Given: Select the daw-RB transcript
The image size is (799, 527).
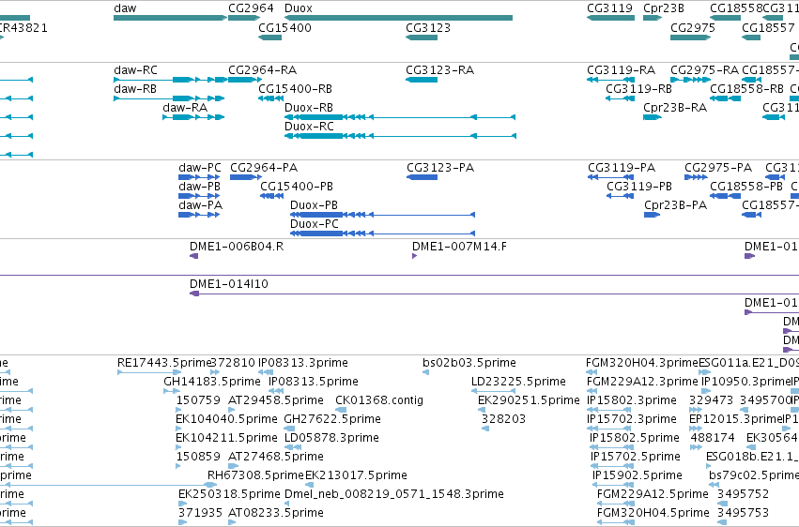Looking at the screenshot, I should pyautogui.click(x=169, y=98).
